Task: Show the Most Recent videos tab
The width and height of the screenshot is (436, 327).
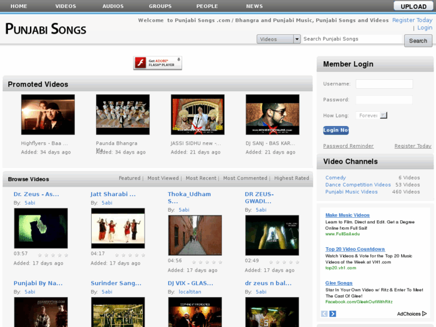Action: click(x=201, y=178)
